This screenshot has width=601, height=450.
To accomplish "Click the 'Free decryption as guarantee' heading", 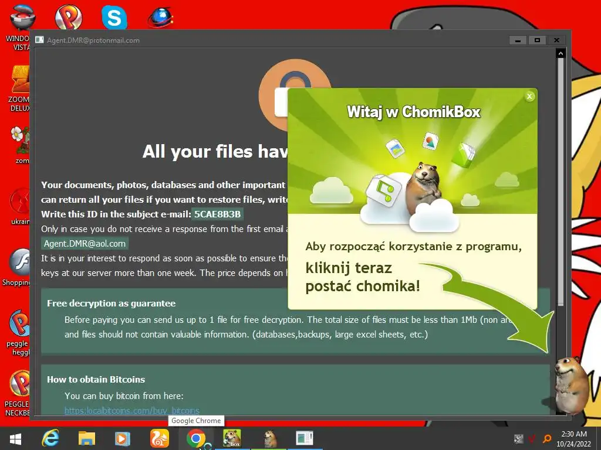I will (111, 304).
